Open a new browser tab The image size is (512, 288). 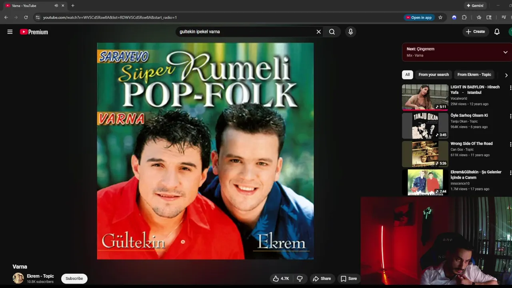click(72, 6)
